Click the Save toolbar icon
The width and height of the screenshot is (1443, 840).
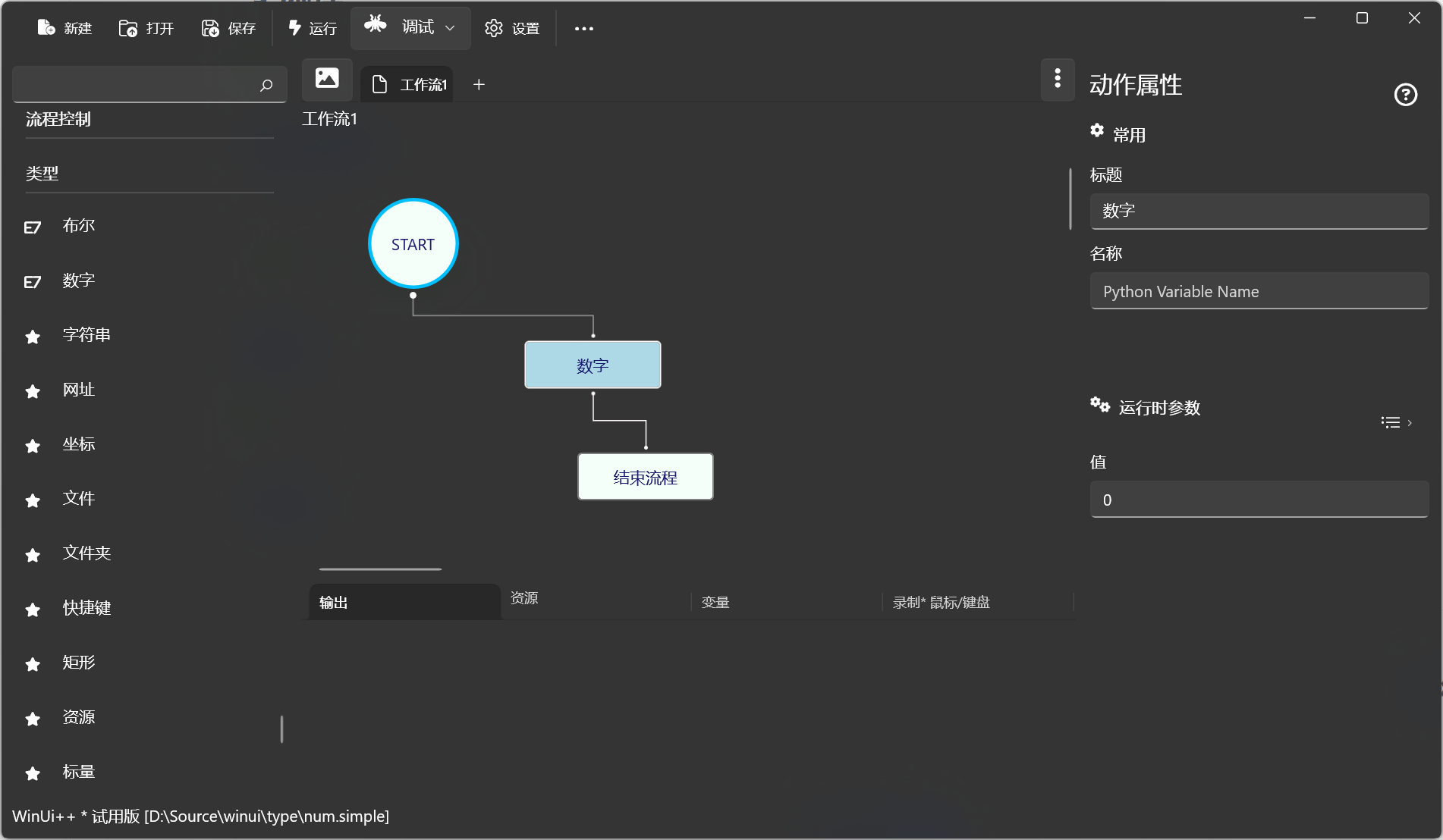tap(210, 28)
